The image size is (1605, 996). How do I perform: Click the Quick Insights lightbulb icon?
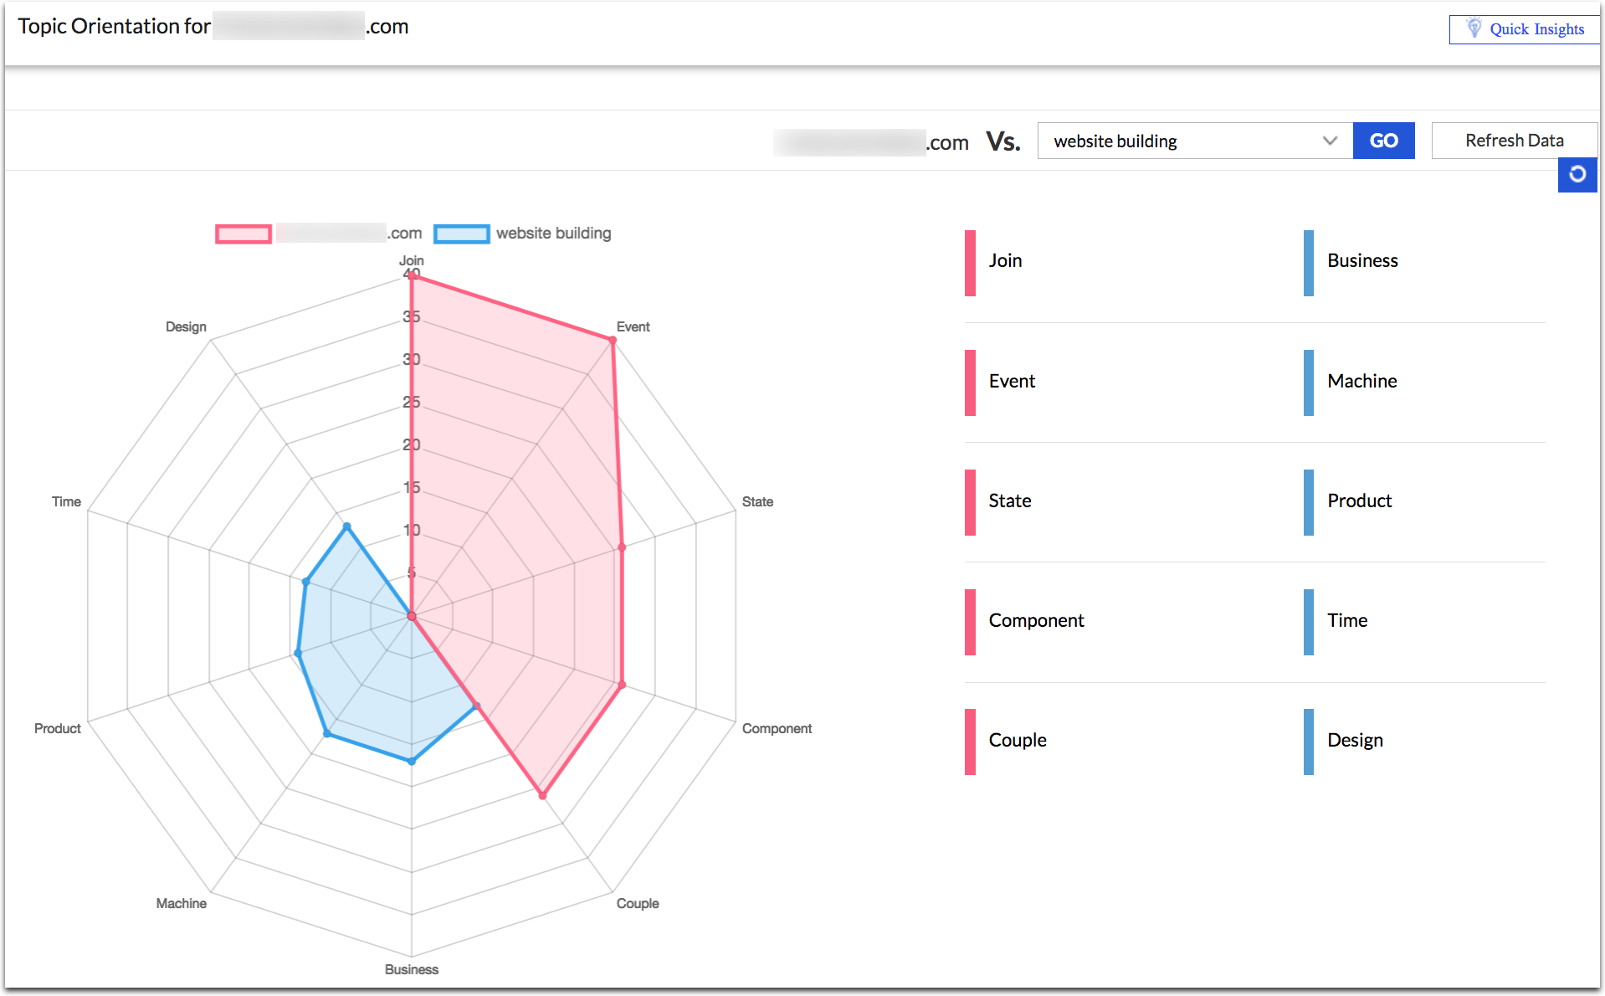[1474, 28]
